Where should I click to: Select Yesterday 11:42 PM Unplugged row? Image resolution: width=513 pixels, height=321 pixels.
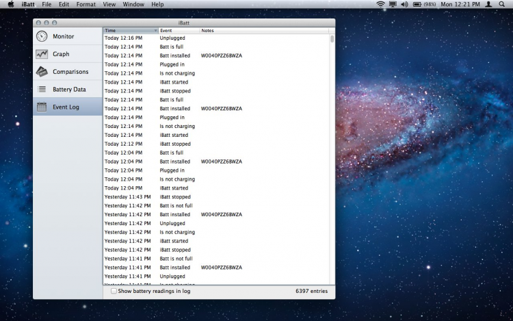216,224
